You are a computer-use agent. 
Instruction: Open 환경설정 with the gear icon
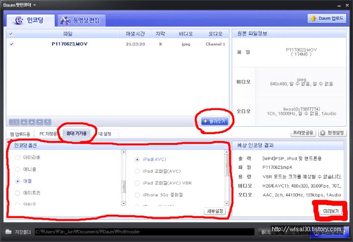332,133
